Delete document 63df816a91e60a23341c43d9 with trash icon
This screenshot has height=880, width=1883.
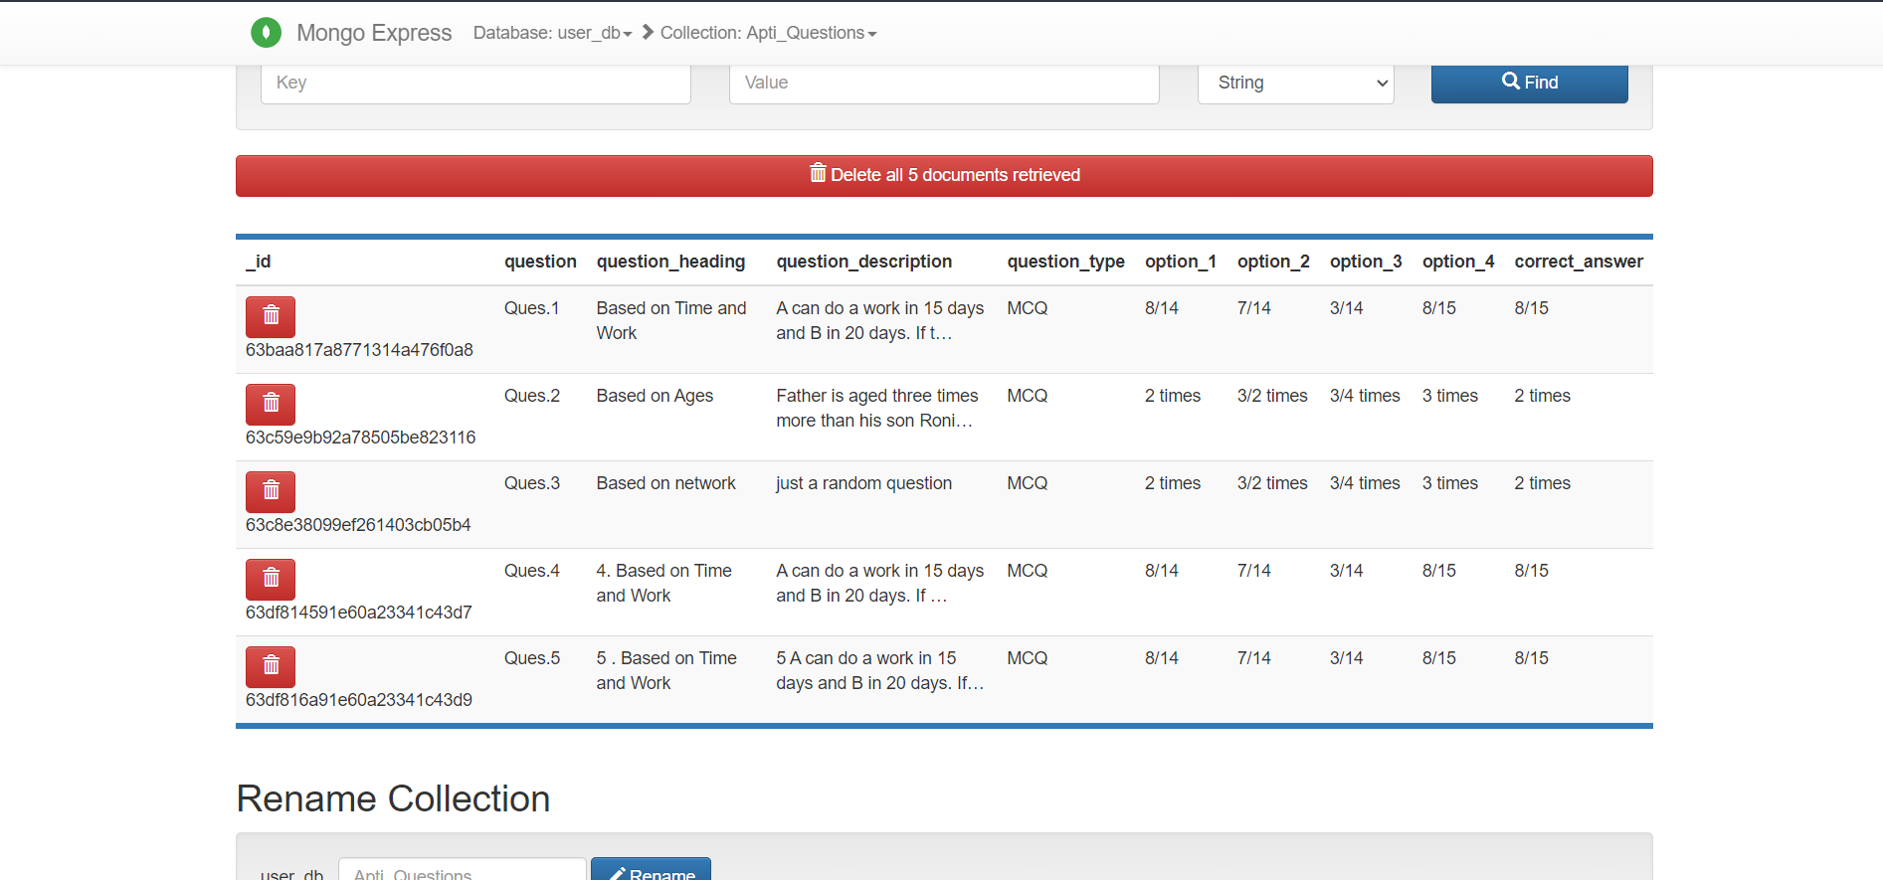tap(271, 666)
